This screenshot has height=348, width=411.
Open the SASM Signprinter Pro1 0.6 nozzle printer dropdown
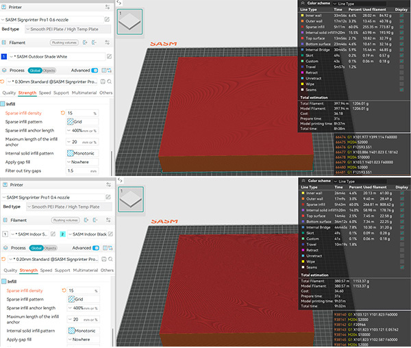53,20
